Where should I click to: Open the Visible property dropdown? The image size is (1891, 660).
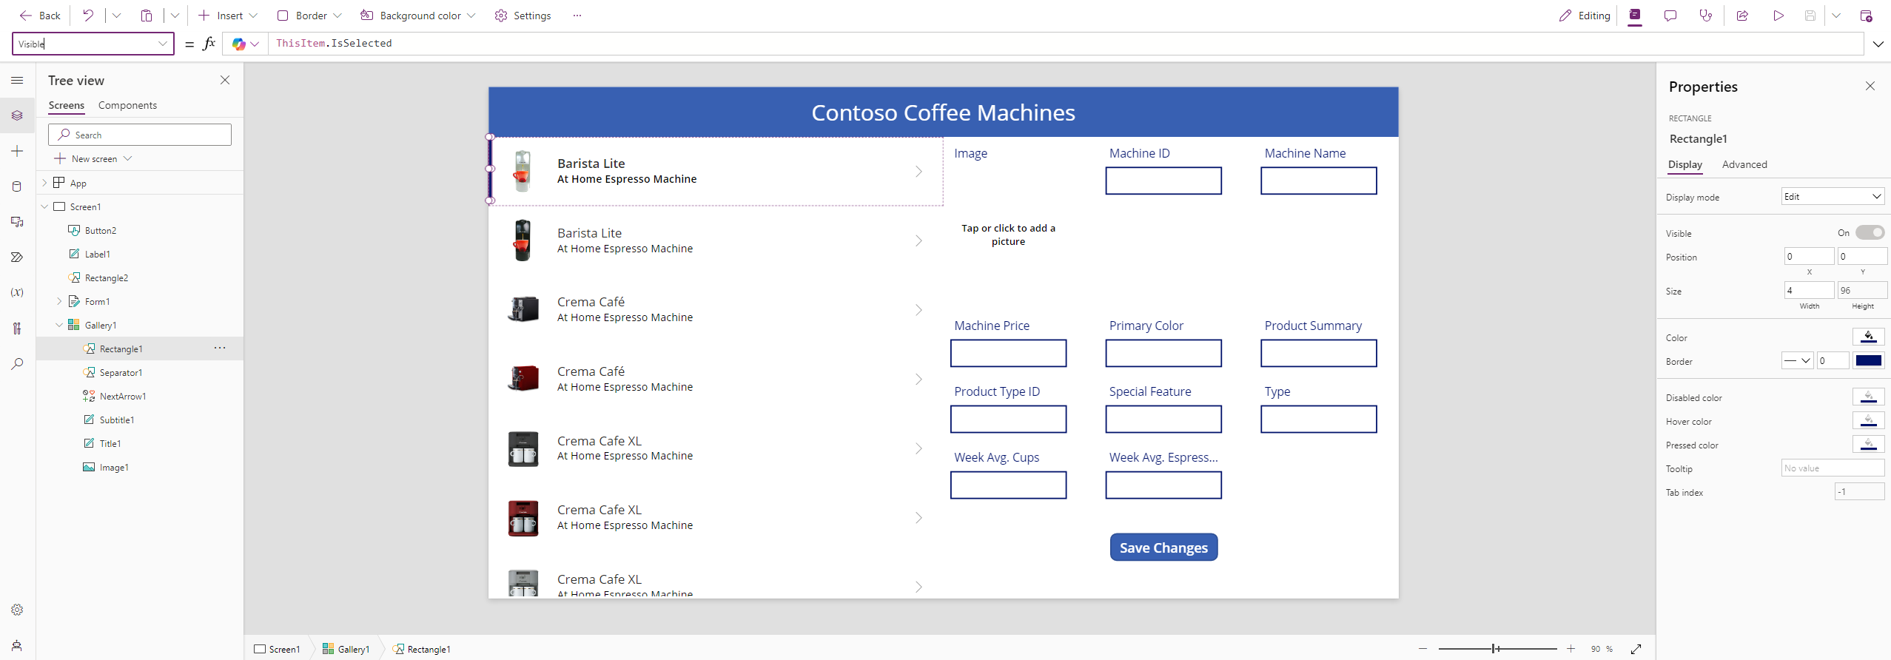point(162,44)
